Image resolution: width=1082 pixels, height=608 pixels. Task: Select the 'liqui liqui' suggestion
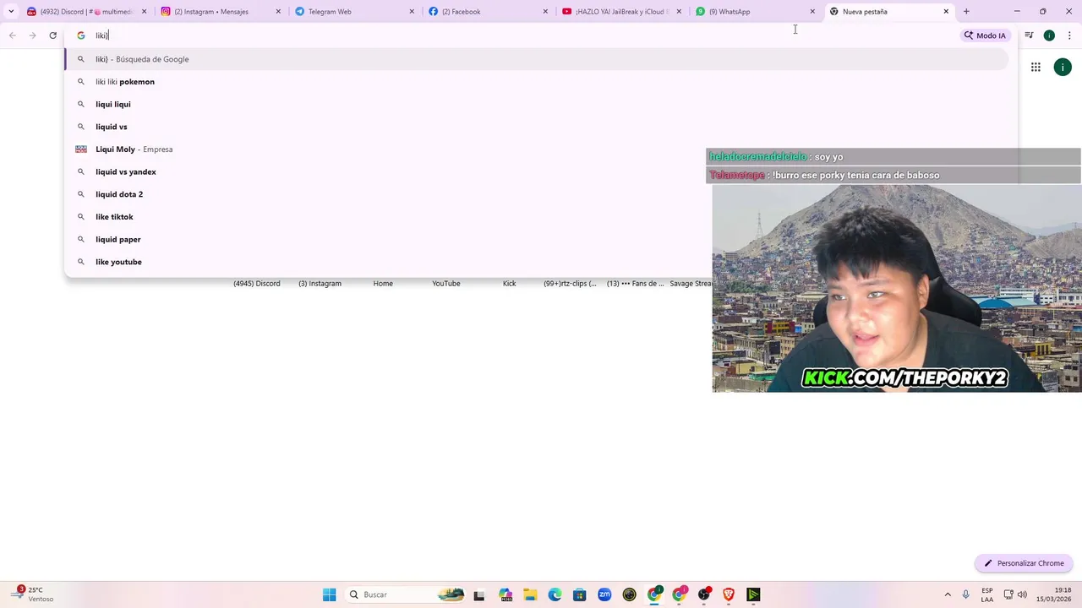536,104
